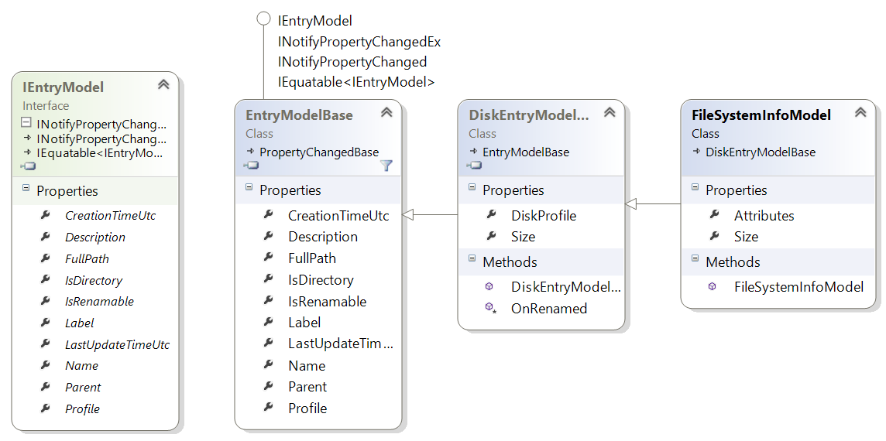Collapse the DiskEntryModelBase class chevron
Viewport: 886px width, 441px height.
(x=609, y=112)
